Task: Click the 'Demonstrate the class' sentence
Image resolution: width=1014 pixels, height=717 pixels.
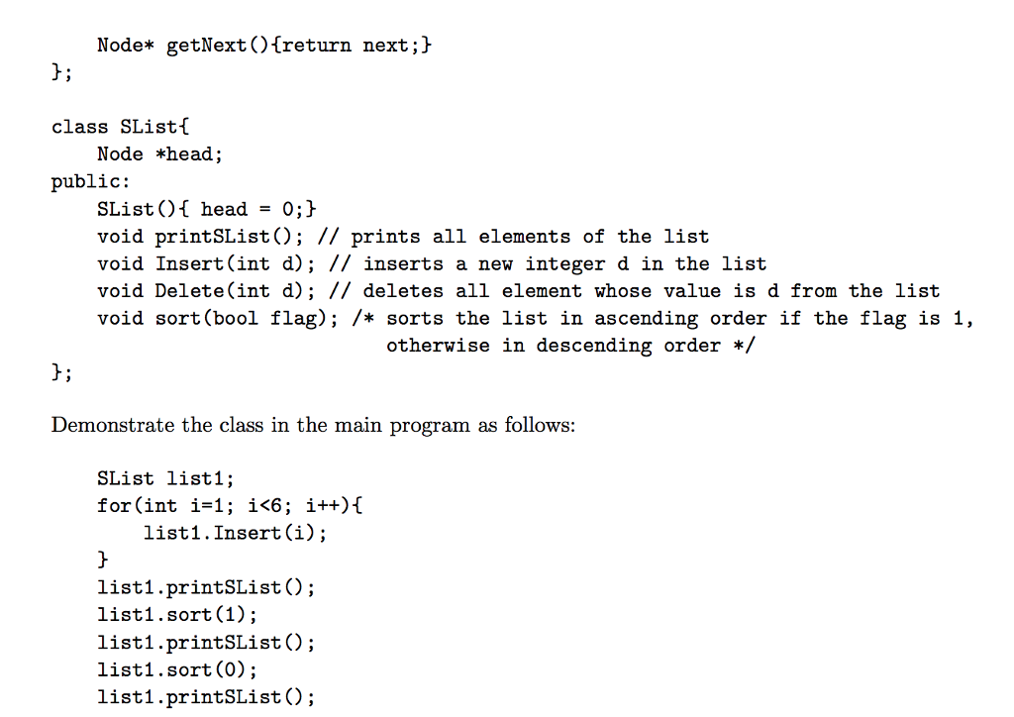Action: [x=313, y=425]
